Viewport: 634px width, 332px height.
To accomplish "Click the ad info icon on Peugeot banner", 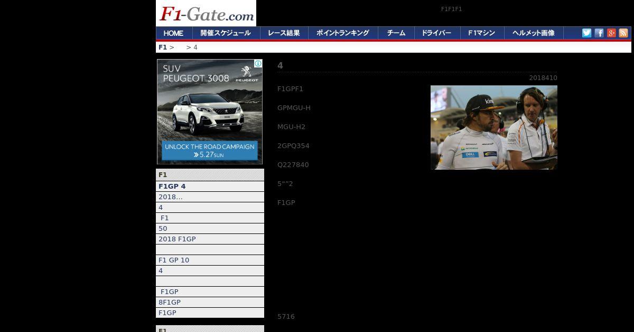I will point(258,64).
